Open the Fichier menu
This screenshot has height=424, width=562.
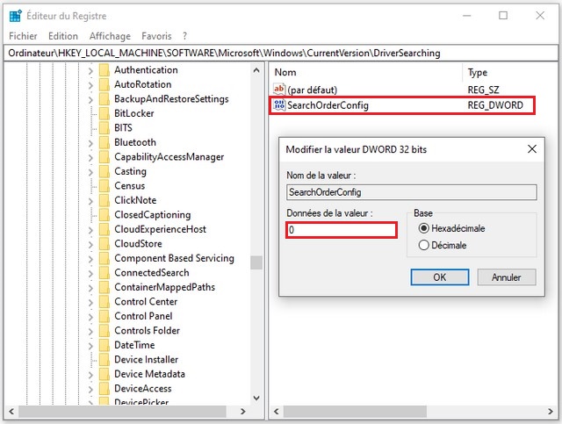(23, 36)
